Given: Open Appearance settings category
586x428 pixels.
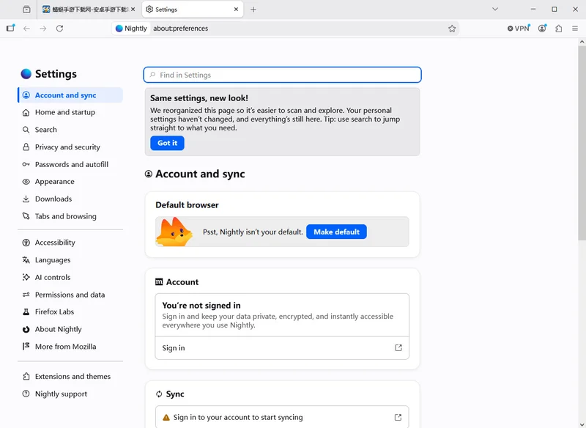Looking at the screenshot, I should [70, 182].
